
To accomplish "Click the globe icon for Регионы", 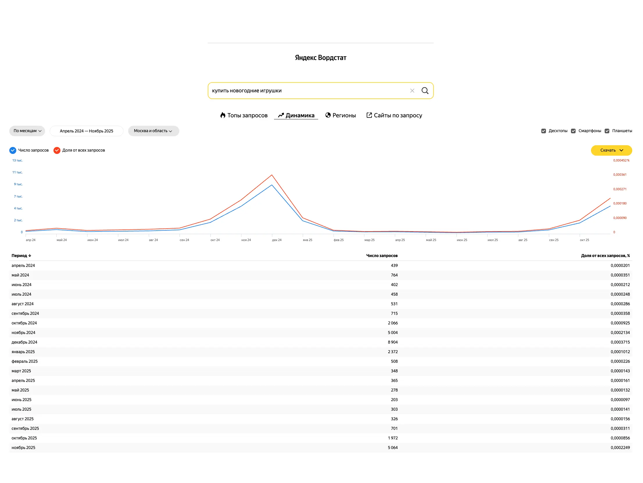I will pos(328,115).
